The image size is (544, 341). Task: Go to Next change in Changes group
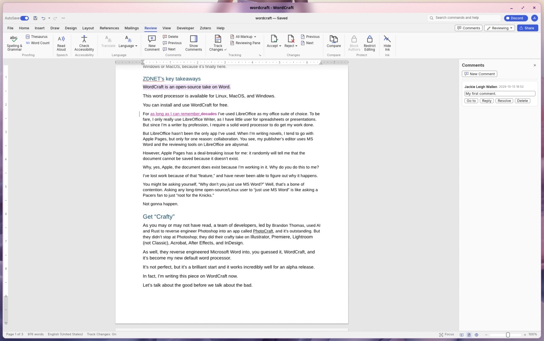click(307, 43)
